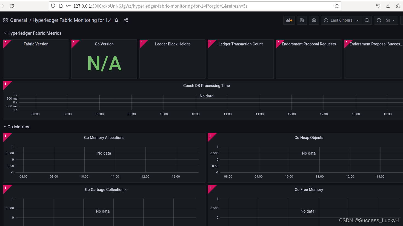
Task: Add a new panel to the dashboard
Action: (x=289, y=20)
